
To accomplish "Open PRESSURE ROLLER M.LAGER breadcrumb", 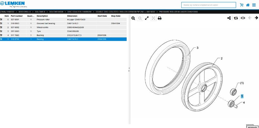I will [x=178, y=12].
